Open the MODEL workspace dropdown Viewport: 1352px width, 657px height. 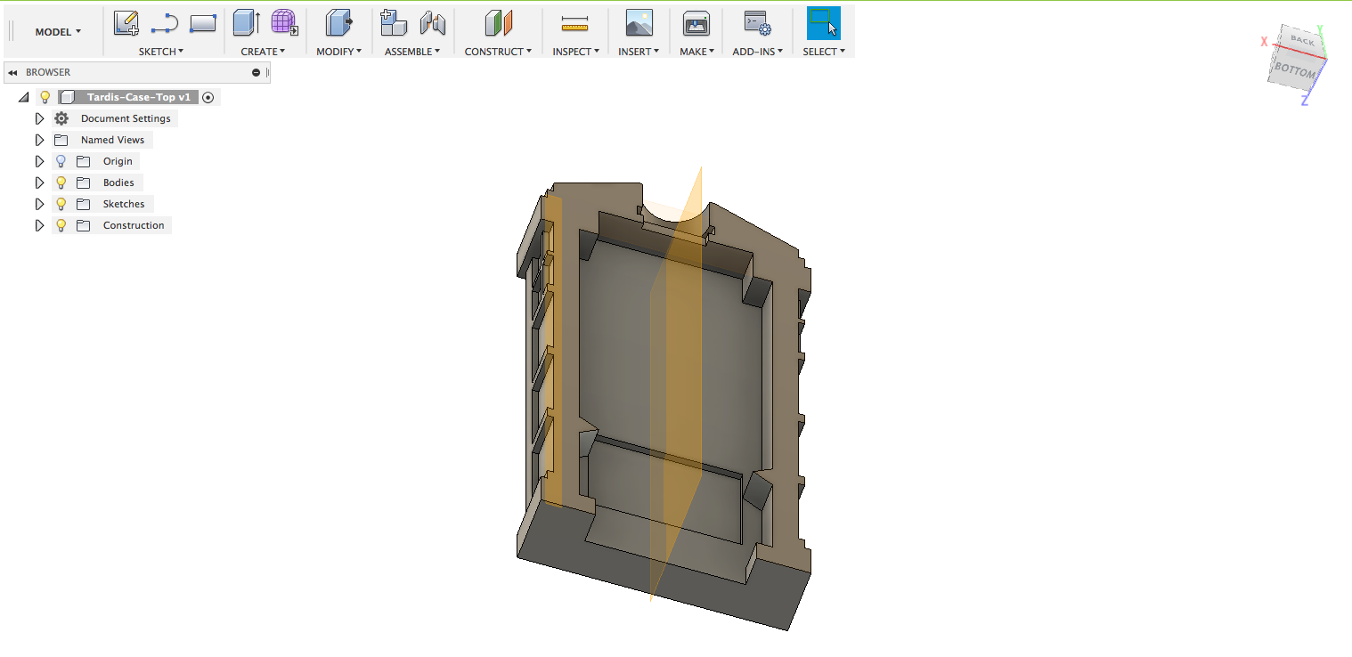click(58, 31)
